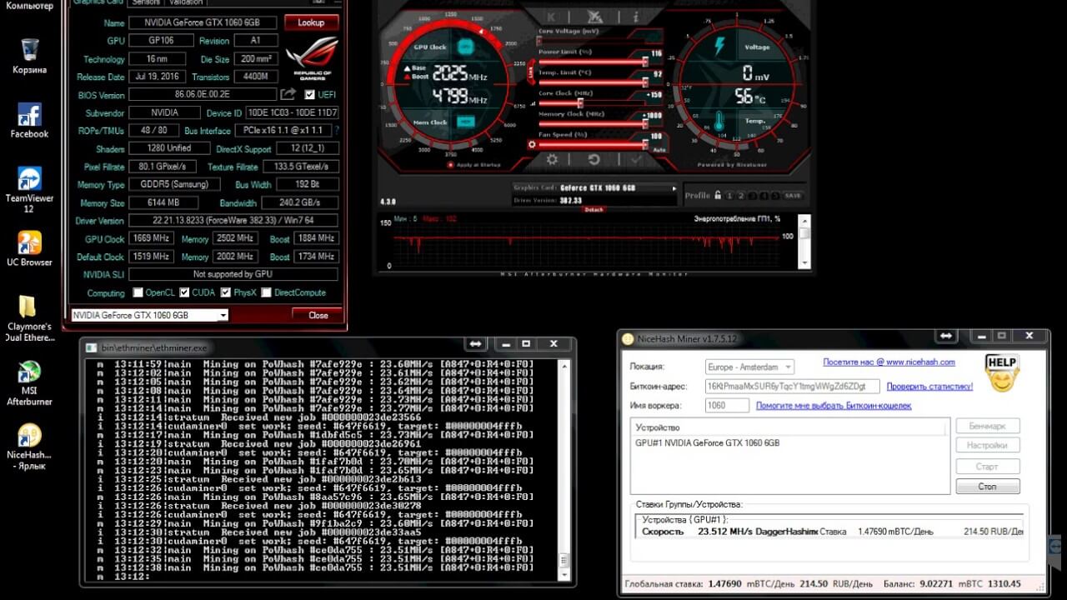Switch to the Validation tab

pos(186,2)
